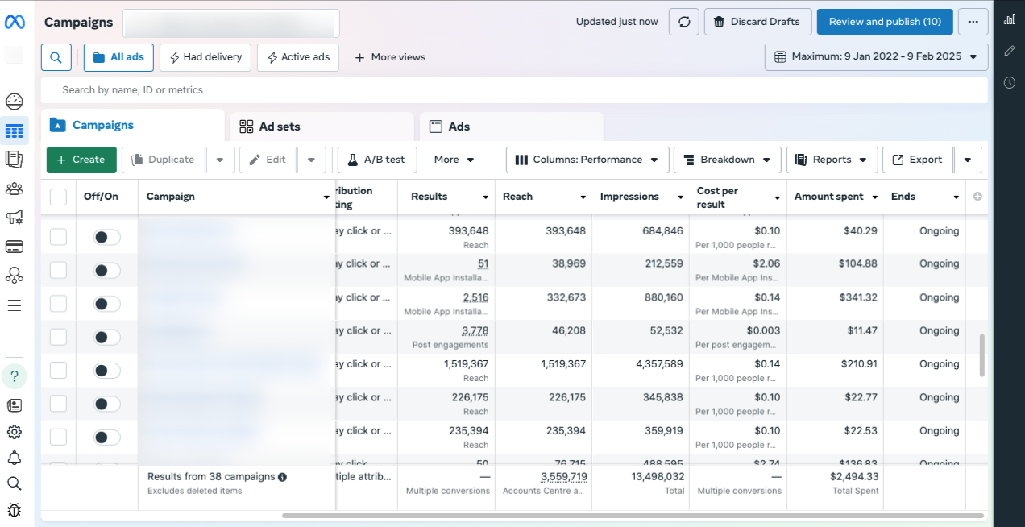1025x527 pixels.
Task: Open the charts panel icon on right rail
Action: tap(1009, 19)
